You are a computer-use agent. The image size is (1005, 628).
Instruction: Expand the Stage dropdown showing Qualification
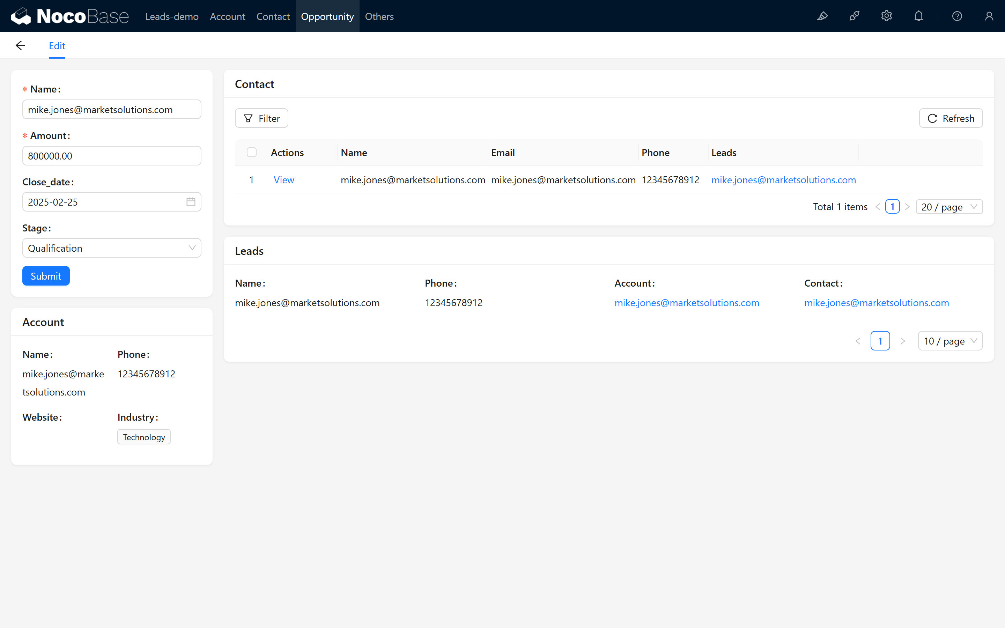point(112,248)
